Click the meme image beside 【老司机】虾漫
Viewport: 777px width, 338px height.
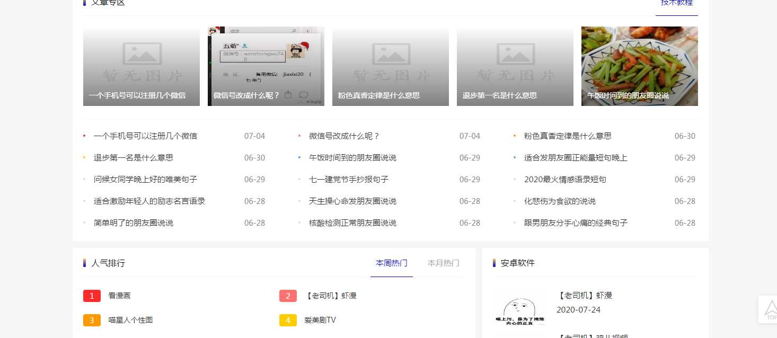(x=519, y=310)
